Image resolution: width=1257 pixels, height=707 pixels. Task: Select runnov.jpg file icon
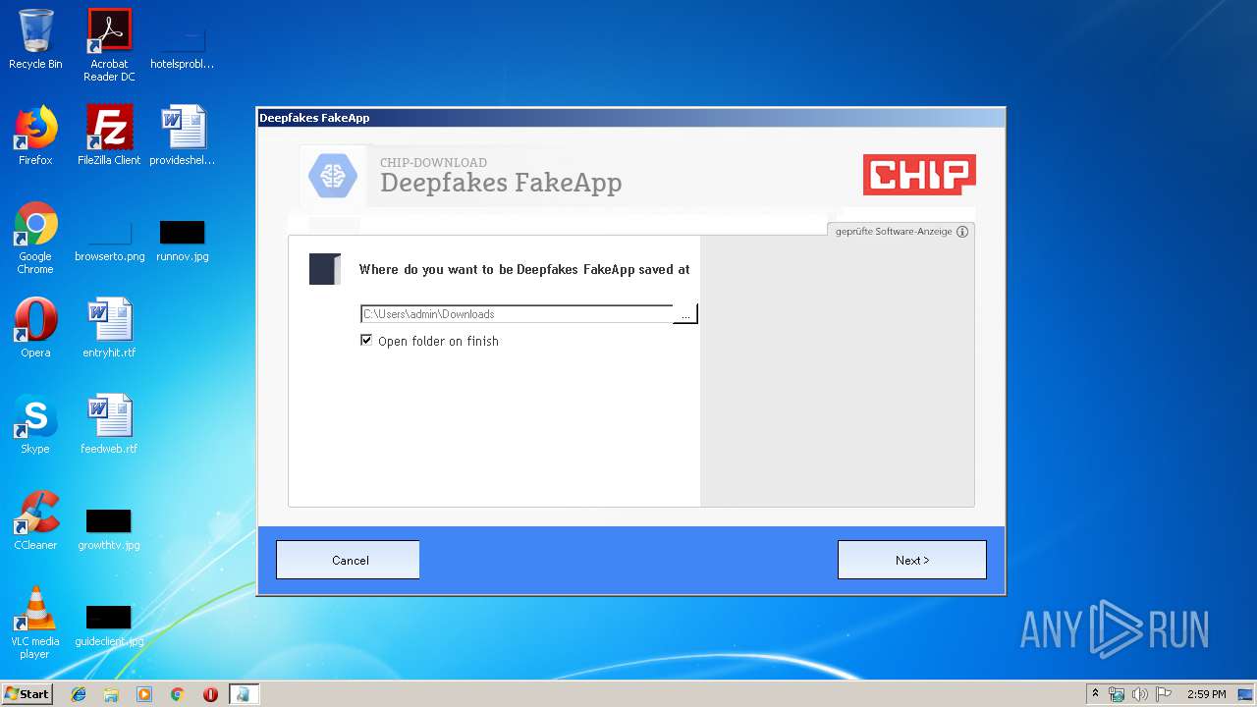pos(183,242)
